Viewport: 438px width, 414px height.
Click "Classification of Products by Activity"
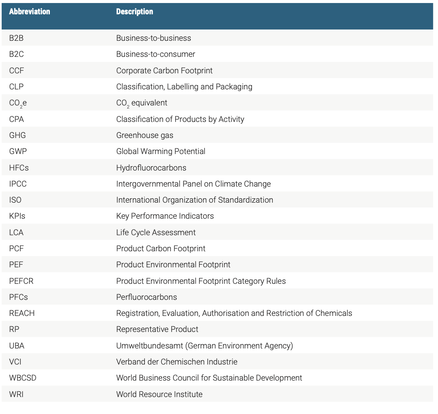pyautogui.click(x=180, y=119)
